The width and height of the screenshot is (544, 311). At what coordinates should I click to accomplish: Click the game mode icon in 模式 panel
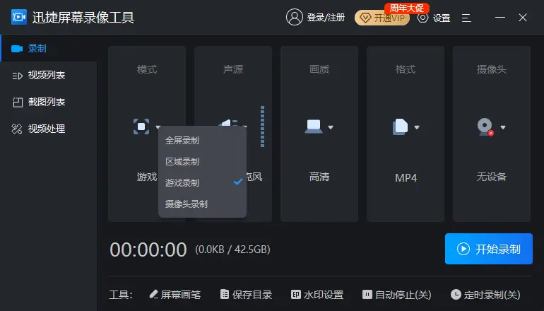(141, 127)
